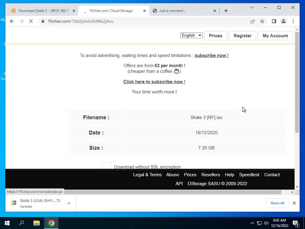Viewport: 305px width, 229px height.
Task: Follow the 'subscribe now !' link
Action: [211, 55]
